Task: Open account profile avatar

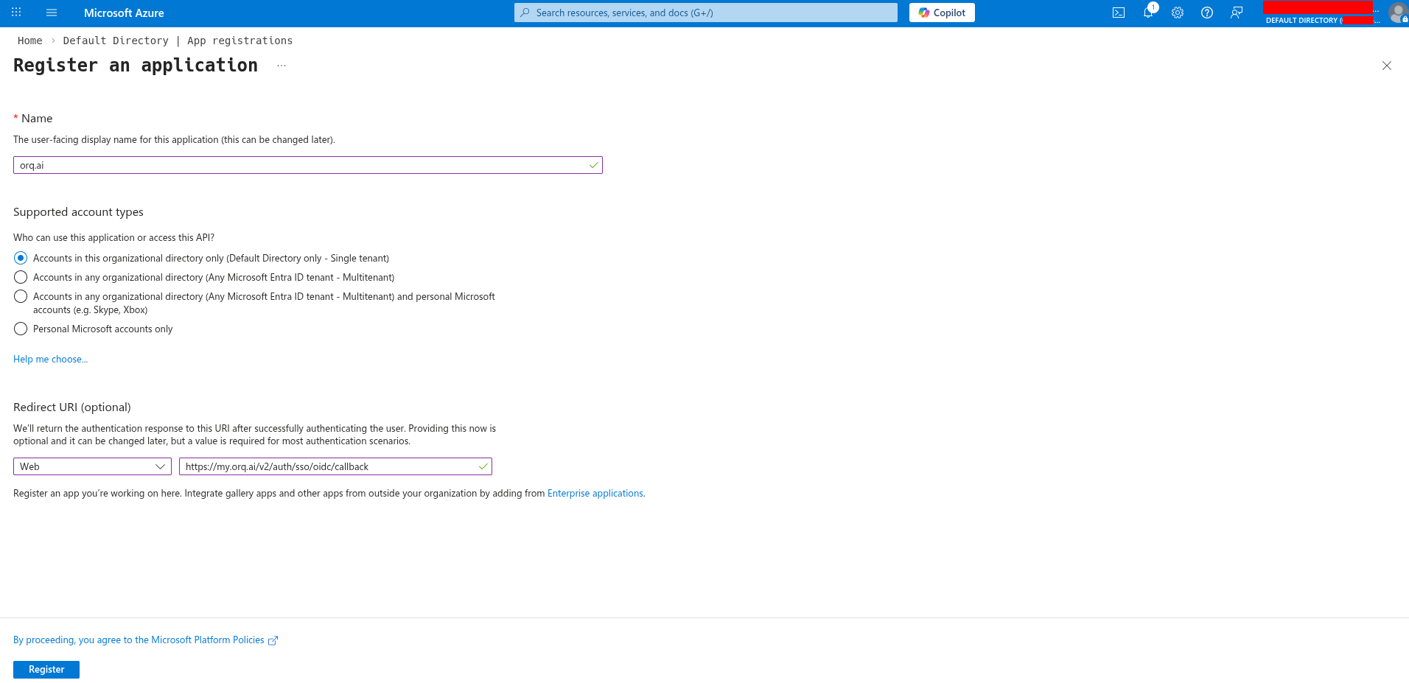Action: coord(1398,13)
